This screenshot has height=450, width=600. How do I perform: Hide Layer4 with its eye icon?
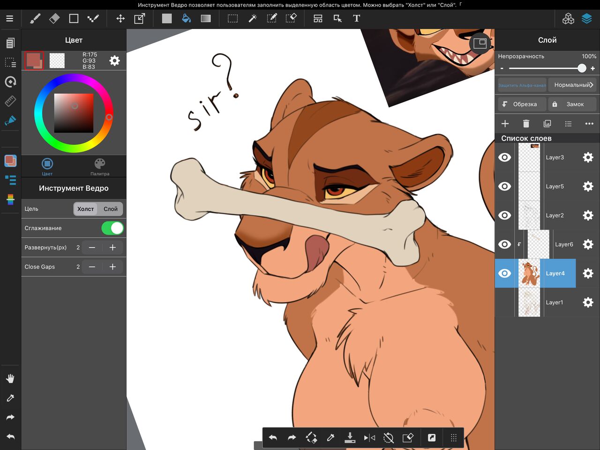(505, 274)
